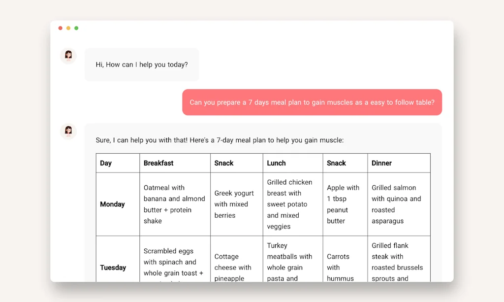Viewport: 504px width, 302px height.
Task: Select the "Monday" row label cell
Action: (x=117, y=204)
